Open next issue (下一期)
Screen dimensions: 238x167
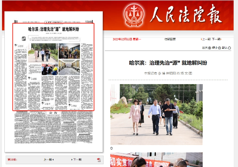click(x=217, y=39)
